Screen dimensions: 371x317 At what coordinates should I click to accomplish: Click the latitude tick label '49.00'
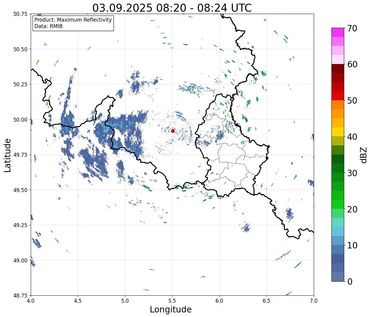[20, 260]
